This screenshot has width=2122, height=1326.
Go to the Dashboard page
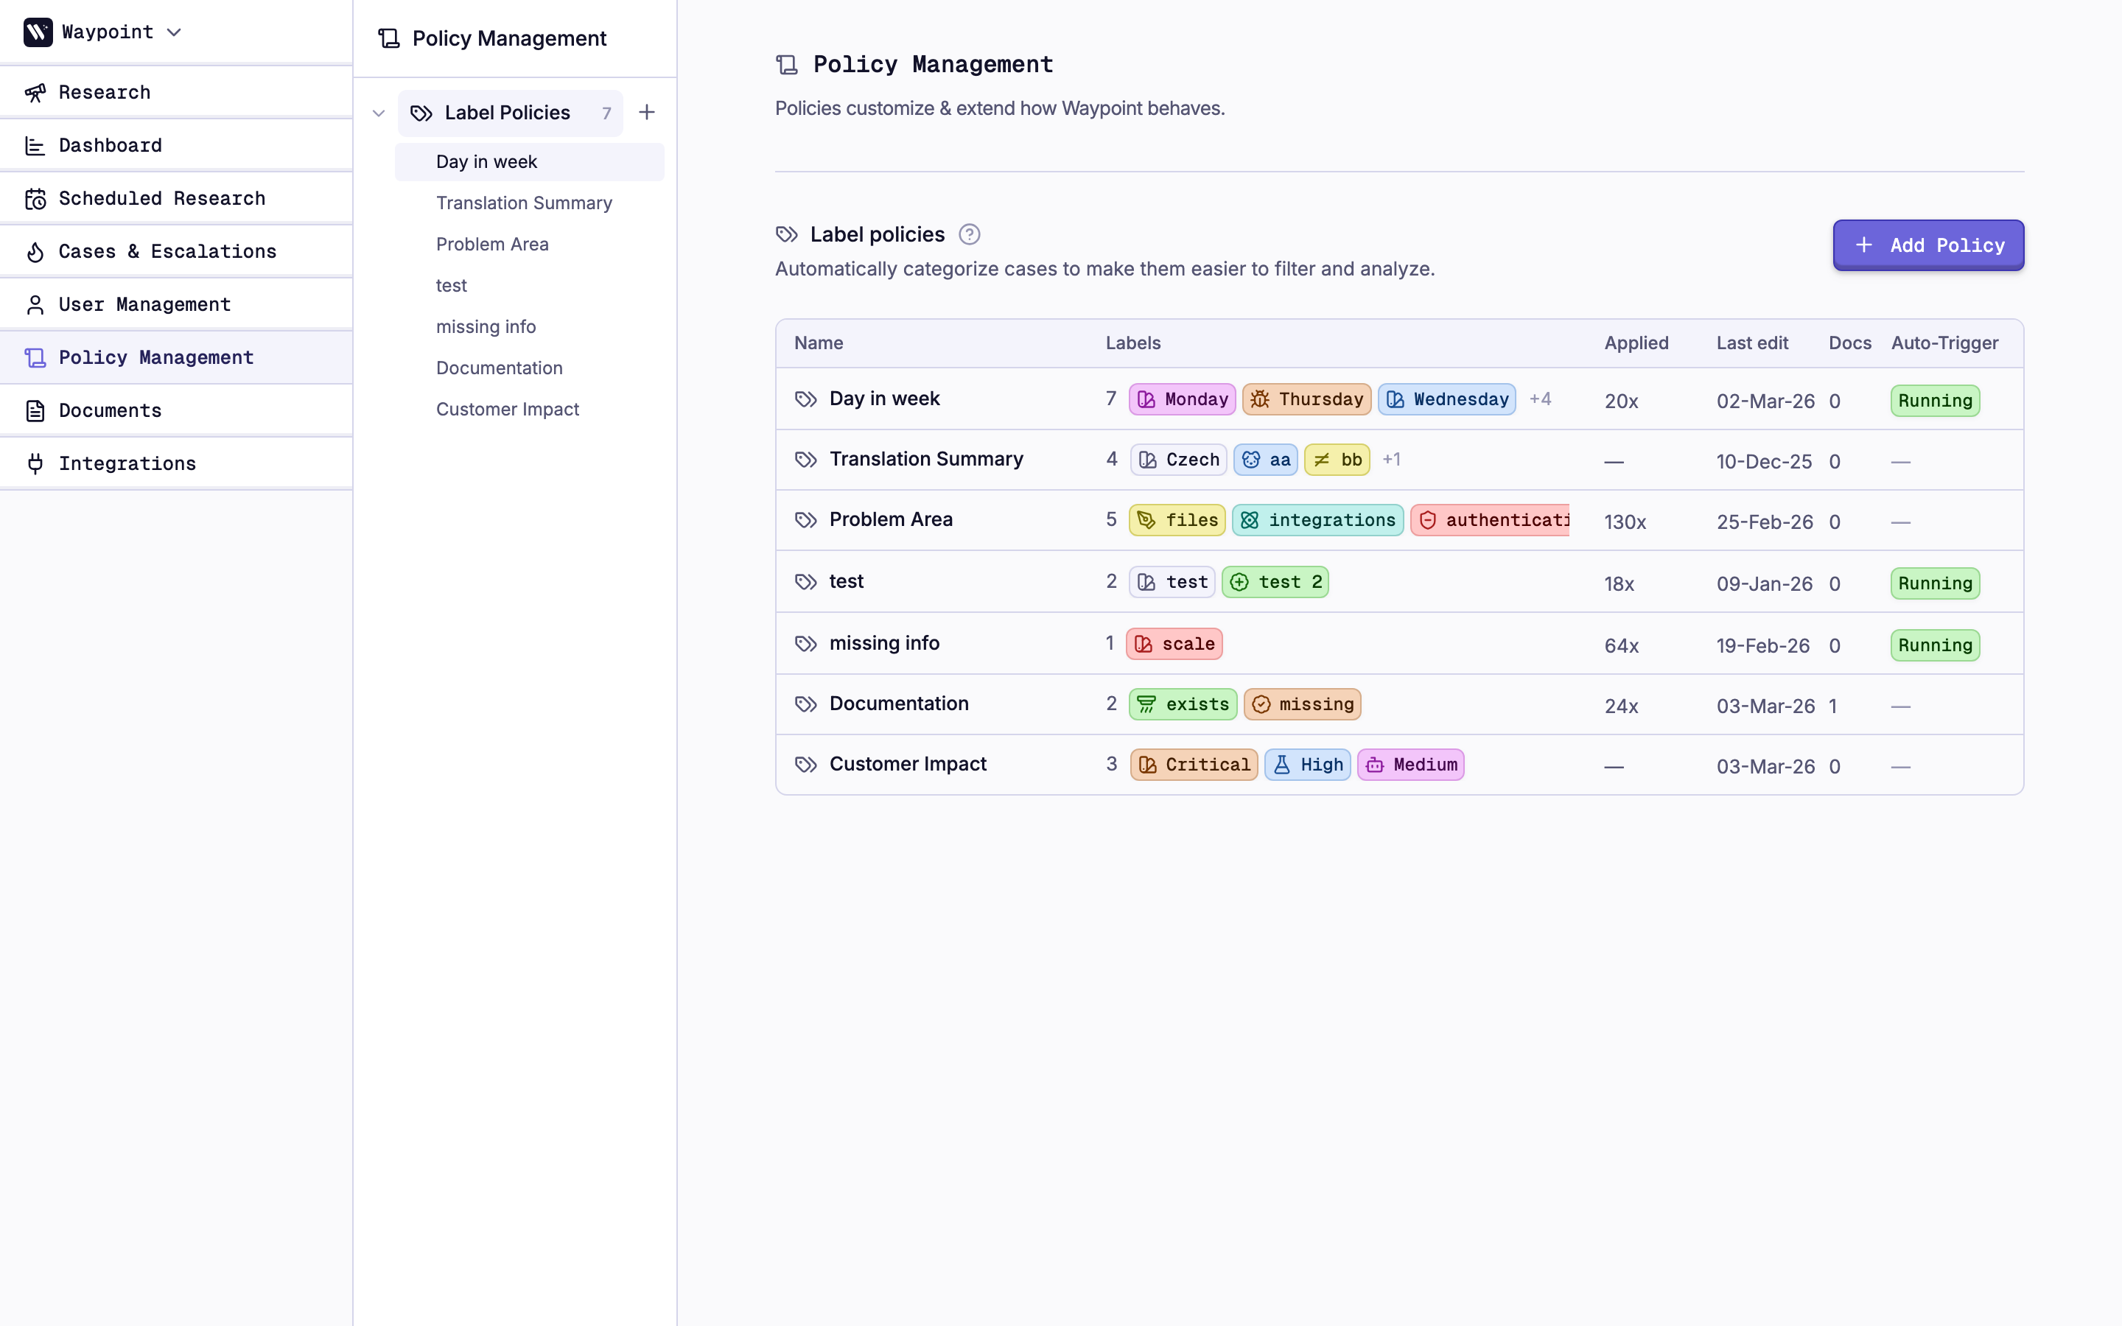point(176,144)
